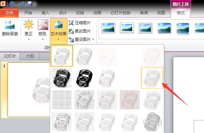
Task: Apply the third picture style with metal frame
Action: [146, 28]
